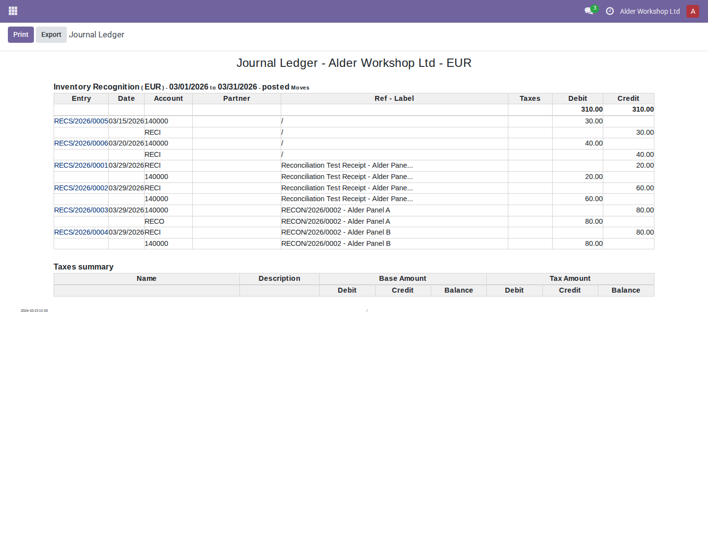Click the Ref - Label column header
The height and width of the screenshot is (541, 708).
394,98
